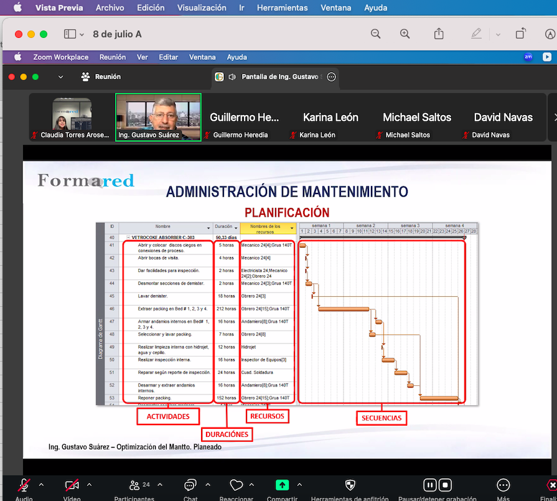557x501 pixels.
Task: Click the Share icon in Preview toolbar
Action: (439, 34)
